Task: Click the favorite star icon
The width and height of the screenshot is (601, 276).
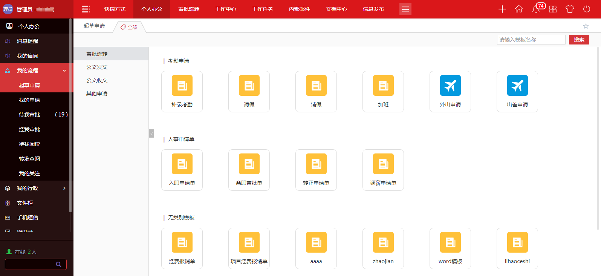Action: pyautogui.click(x=586, y=26)
